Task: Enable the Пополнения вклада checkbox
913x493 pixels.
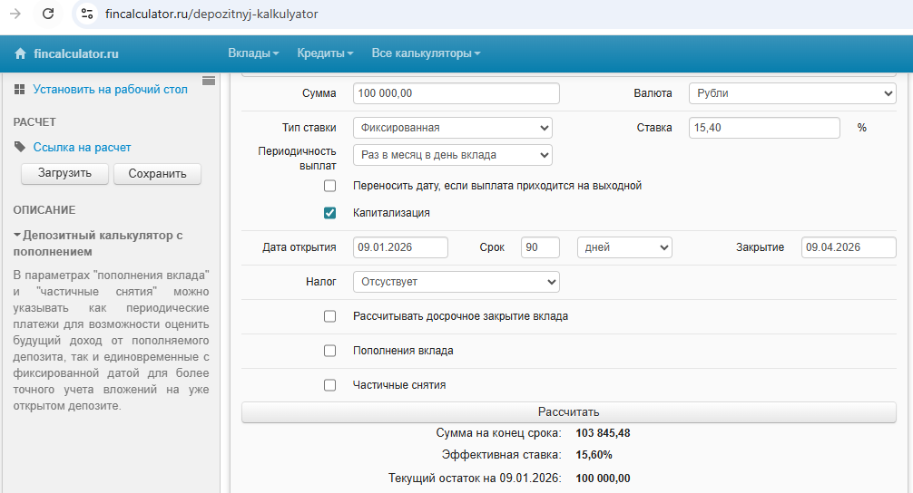Action: point(330,351)
